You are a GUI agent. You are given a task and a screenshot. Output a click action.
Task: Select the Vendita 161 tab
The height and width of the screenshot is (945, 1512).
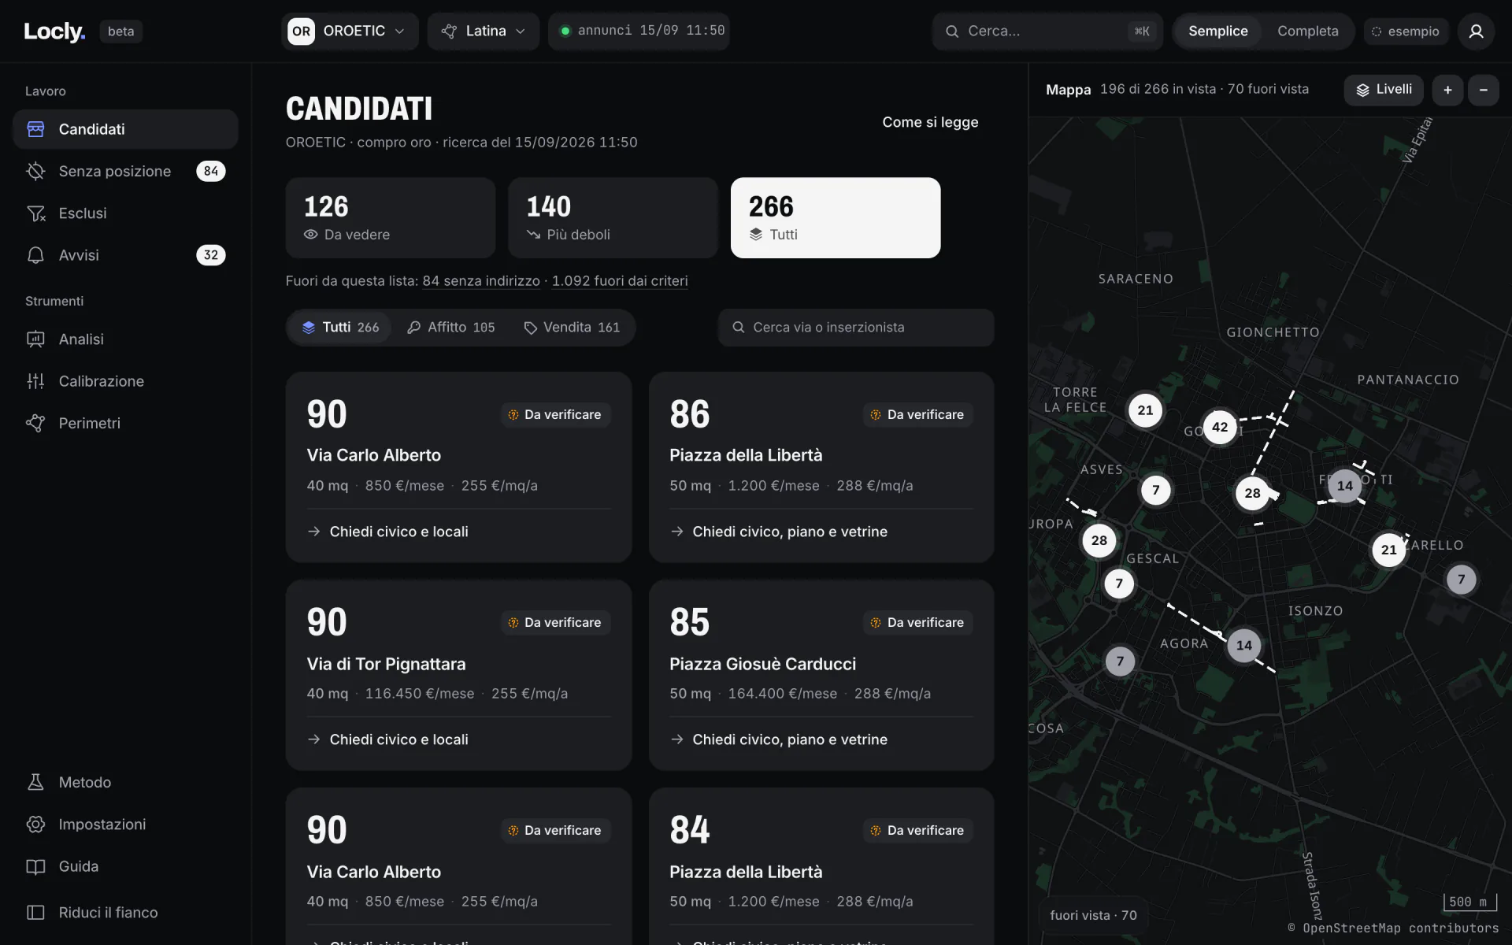(572, 328)
